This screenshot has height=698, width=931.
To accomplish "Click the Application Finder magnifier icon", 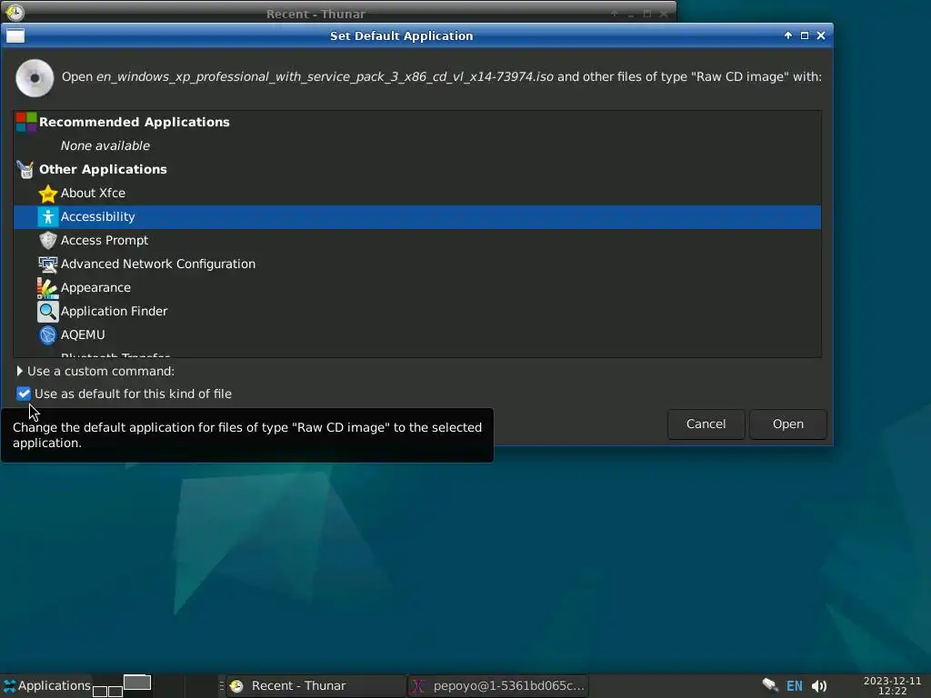I will tap(47, 311).
